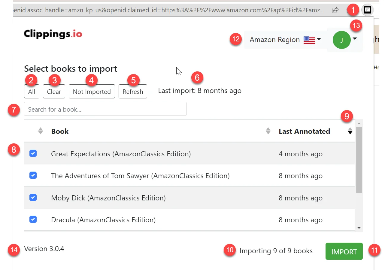
Task: Uncheck Great Expectations checkbox
Action: pyautogui.click(x=33, y=154)
